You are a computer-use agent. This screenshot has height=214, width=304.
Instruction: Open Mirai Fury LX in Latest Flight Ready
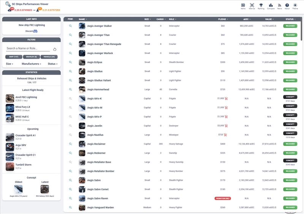(18, 108)
